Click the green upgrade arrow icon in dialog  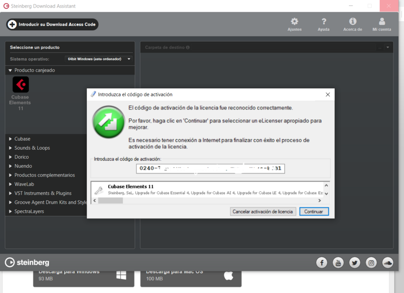109,122
